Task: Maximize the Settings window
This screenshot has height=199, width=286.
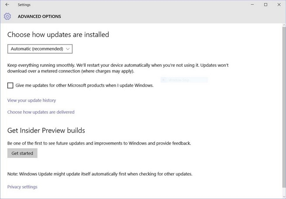Action: pos(265,5)
